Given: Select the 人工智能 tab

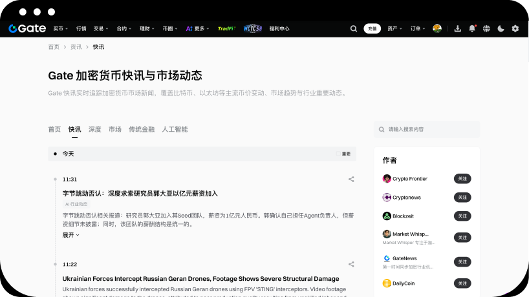Looking at the screenshot, I should (175, 129).
